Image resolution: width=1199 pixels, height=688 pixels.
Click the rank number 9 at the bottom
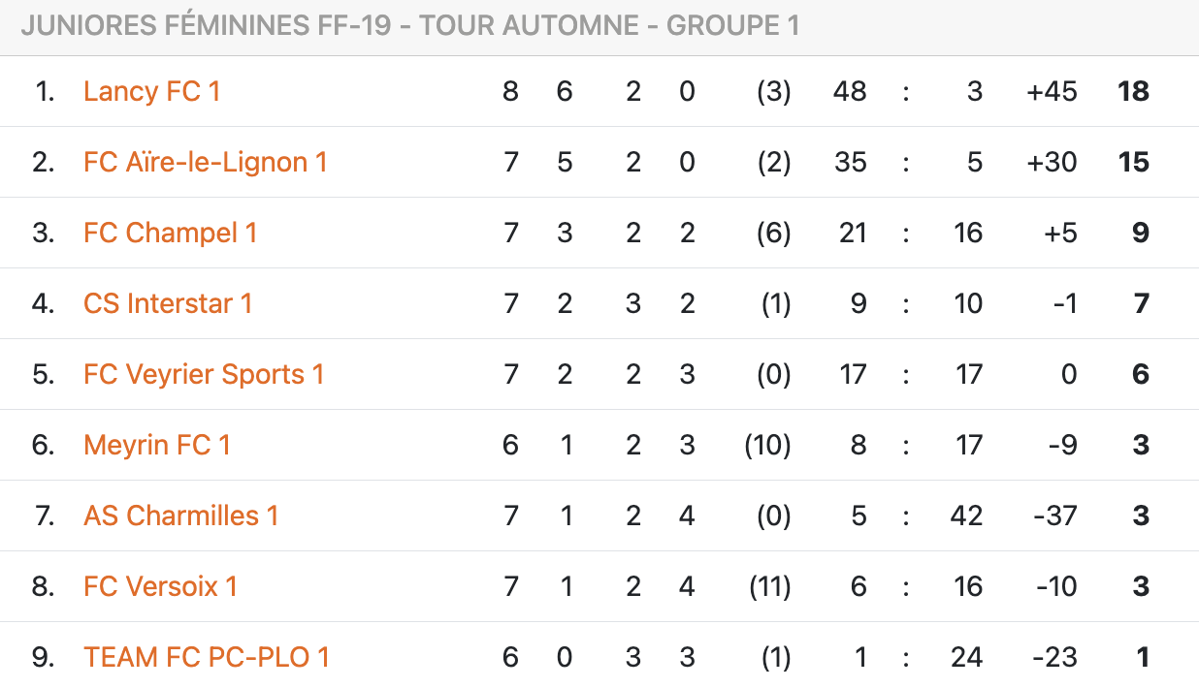pos(43,657)
